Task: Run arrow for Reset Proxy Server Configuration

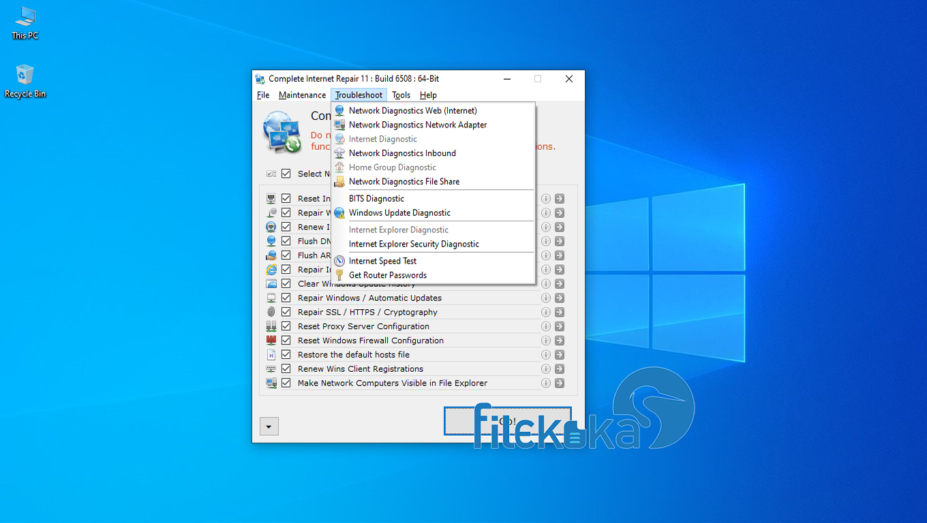Action: click(x=560, y=326)
